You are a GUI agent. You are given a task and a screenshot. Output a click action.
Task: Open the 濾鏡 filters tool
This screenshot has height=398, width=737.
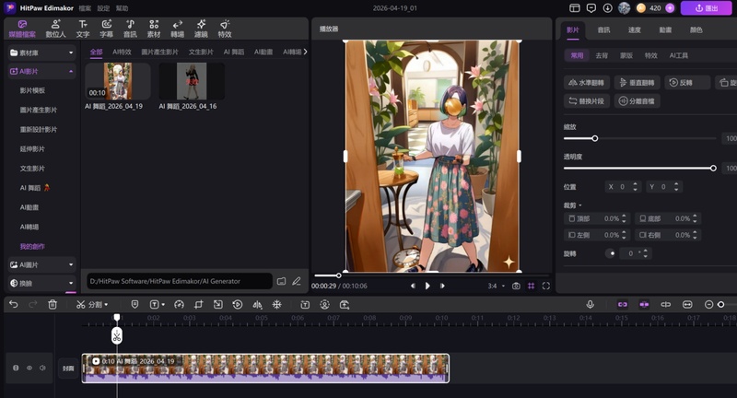201,29
